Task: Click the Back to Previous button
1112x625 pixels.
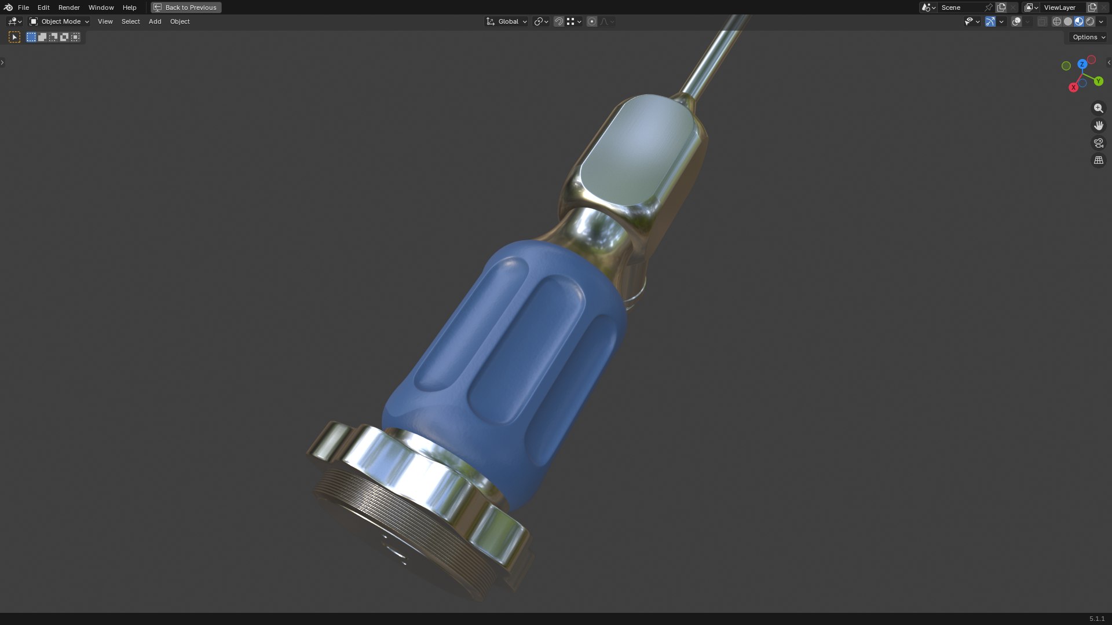Action: (186, 8)
